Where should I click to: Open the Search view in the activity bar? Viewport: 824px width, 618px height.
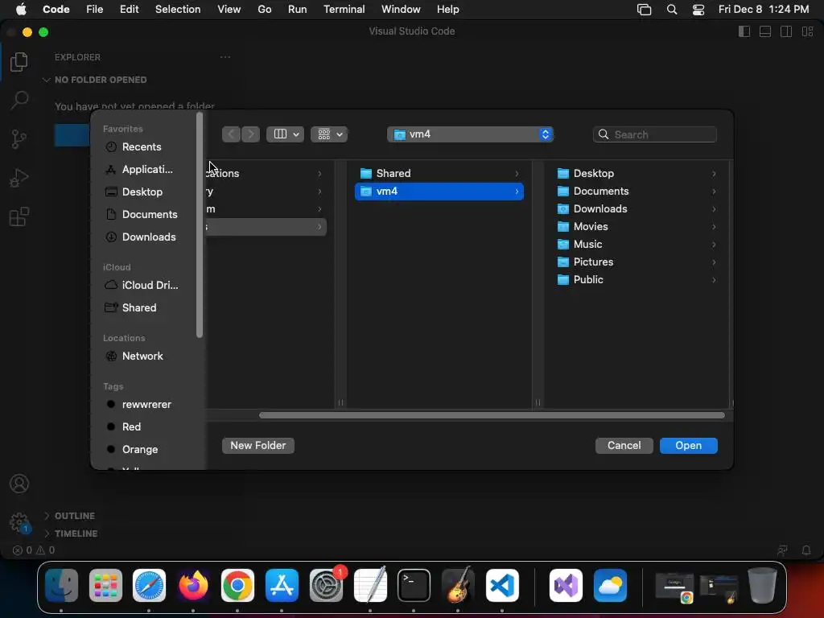click(x=19, y=101)
